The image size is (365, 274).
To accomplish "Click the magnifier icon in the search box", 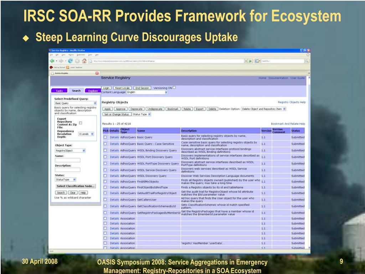I will click(307, 61).
